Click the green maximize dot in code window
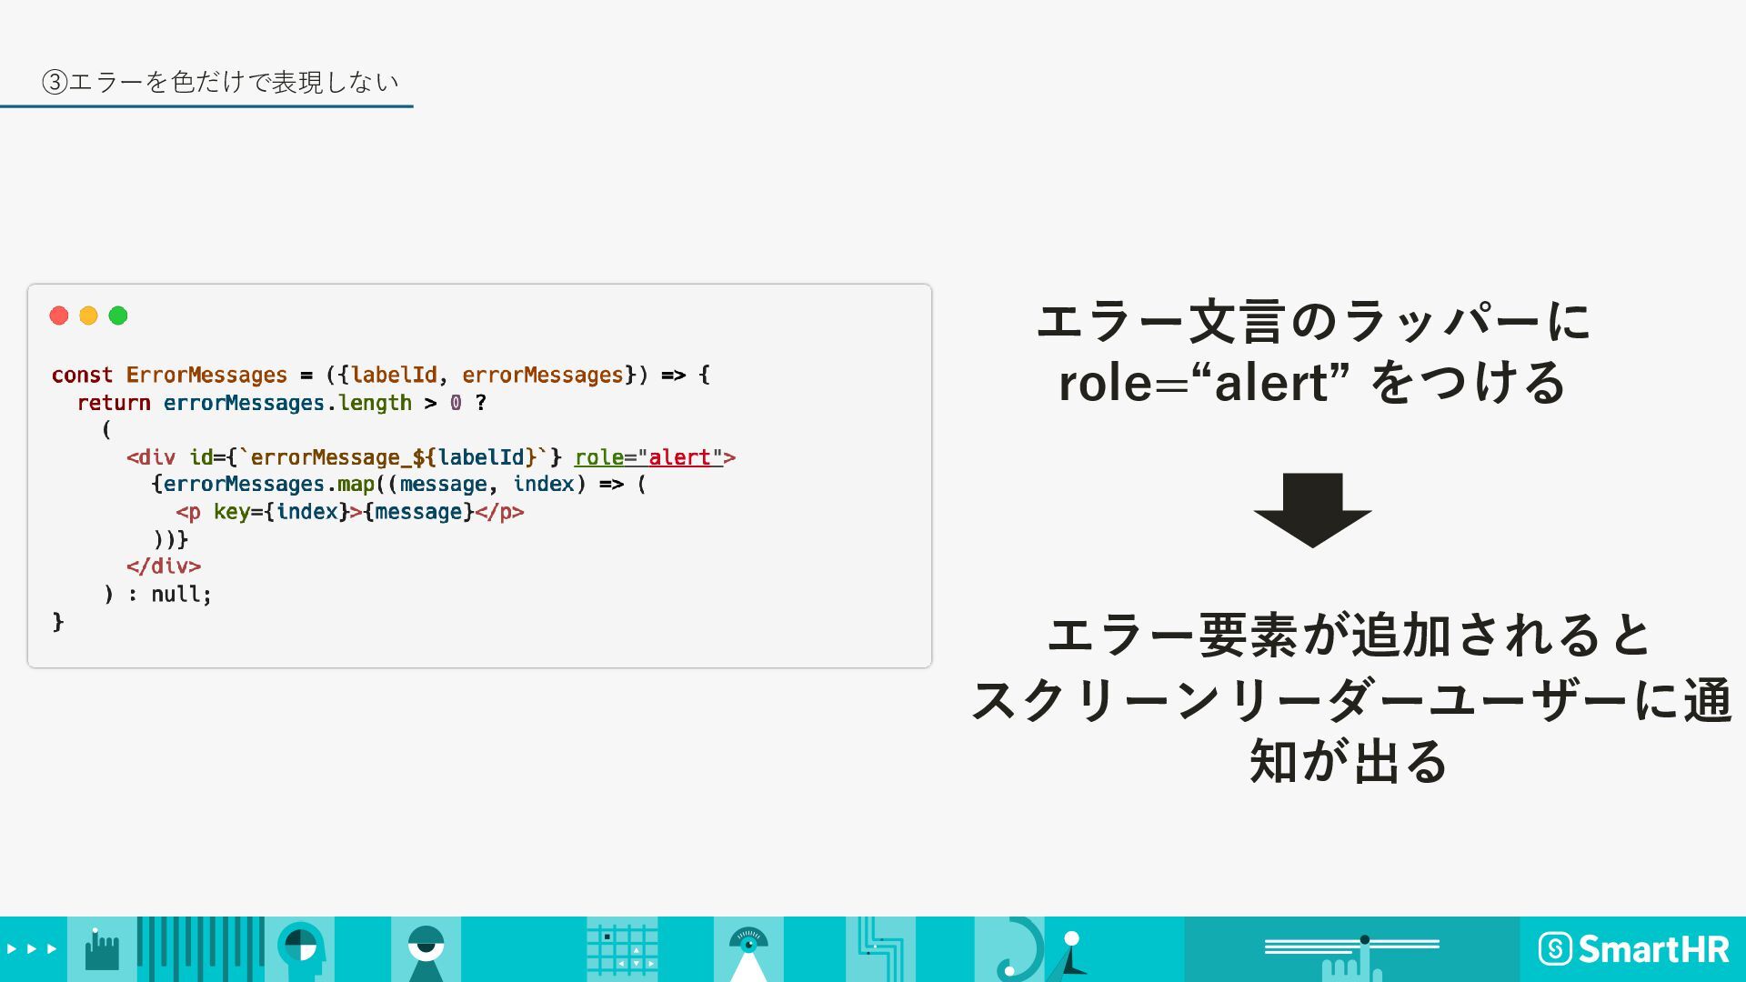This screenshot has height=982, width=1746. coord(118,316)
